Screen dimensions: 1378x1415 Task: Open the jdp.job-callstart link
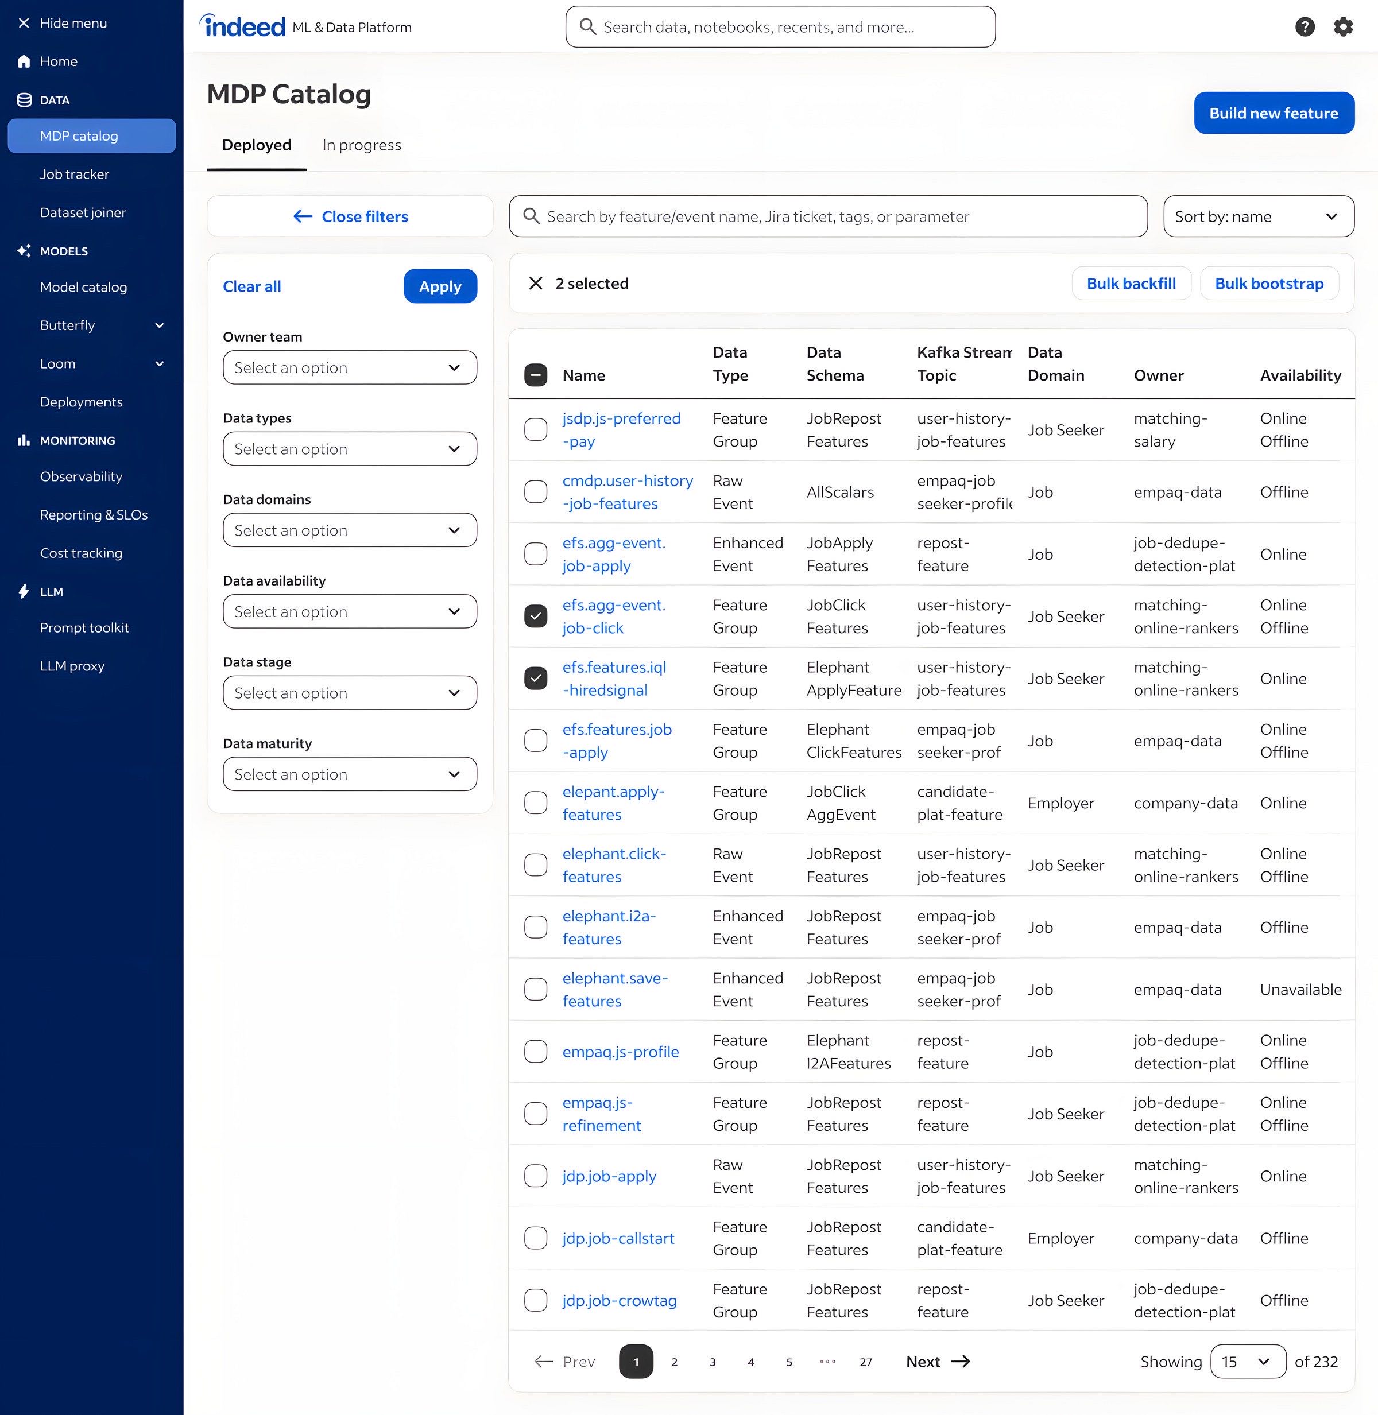click(618, 1239)
